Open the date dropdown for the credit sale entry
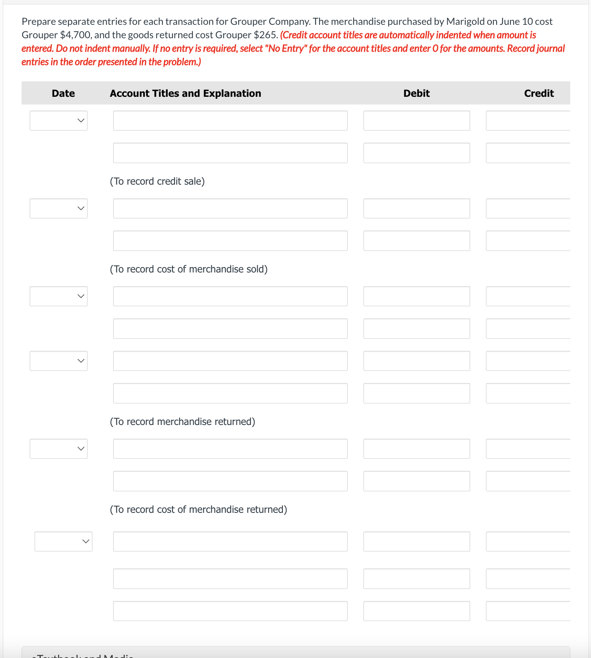This screenshot has height=658, width=591. (x=58, y=120)
